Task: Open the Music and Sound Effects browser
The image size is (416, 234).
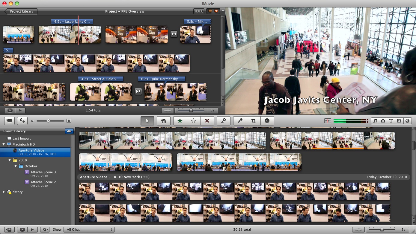Action: [375, 121]
